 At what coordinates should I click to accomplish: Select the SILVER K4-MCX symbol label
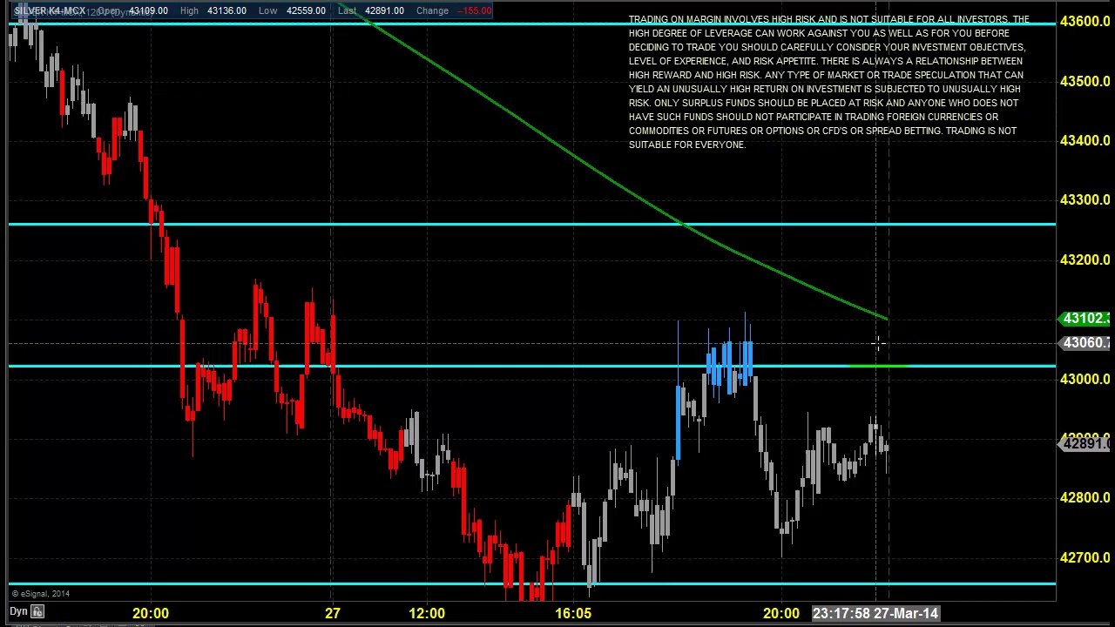[50, 10]
